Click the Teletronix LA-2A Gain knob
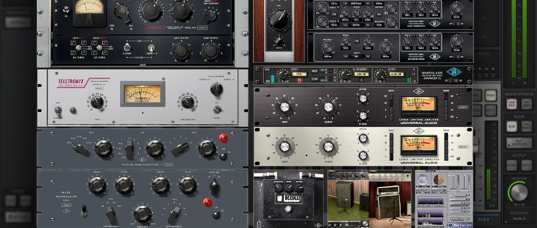 click(x=98, y=101)
